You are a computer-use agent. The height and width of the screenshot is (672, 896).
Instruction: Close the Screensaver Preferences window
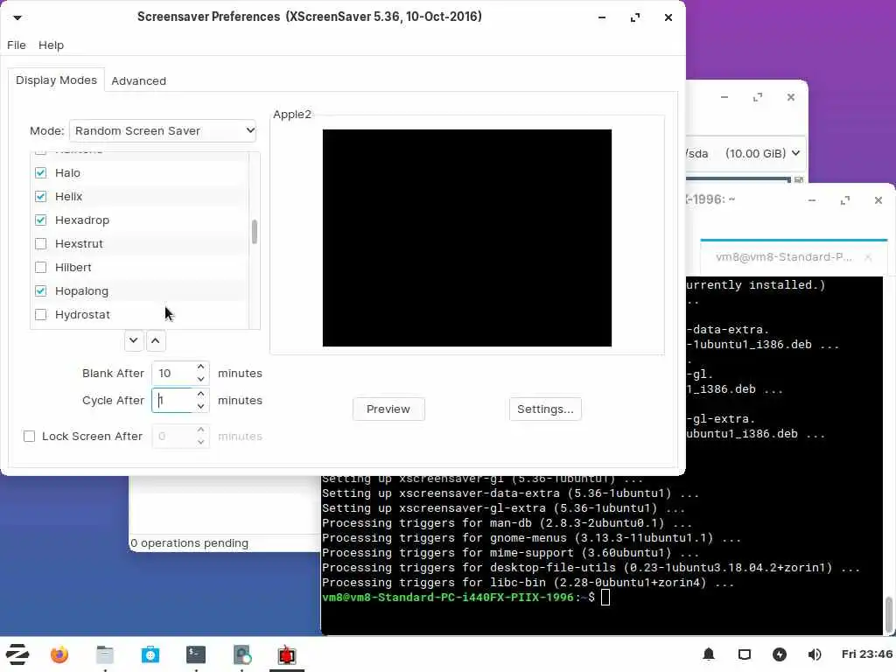click(668, 17)
